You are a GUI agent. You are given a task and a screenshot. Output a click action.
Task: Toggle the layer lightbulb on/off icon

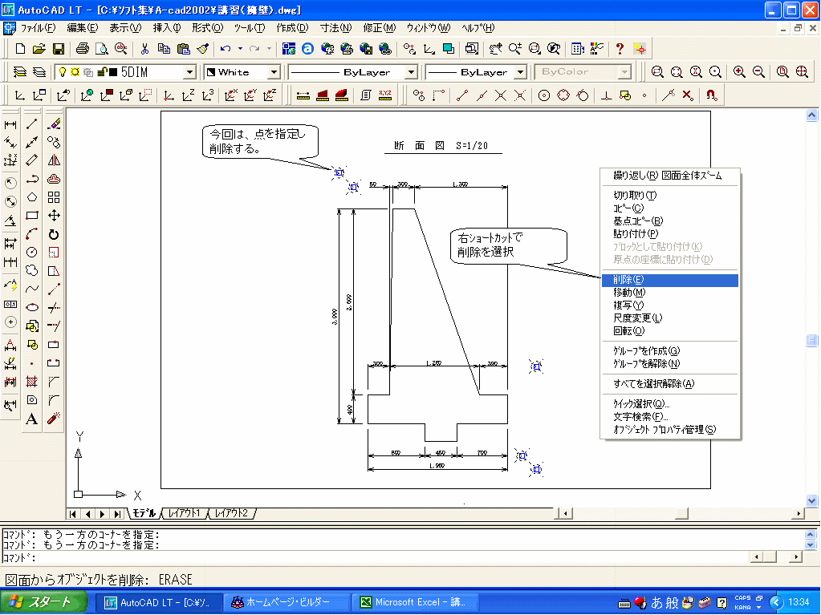[63, 71]
